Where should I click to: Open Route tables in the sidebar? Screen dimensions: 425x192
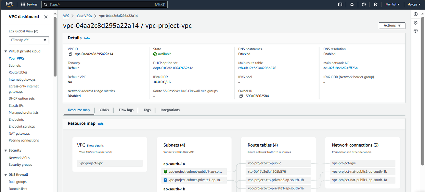coord(18,73)
